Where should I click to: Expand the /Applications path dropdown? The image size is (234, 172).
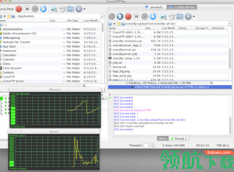(102, 16)
